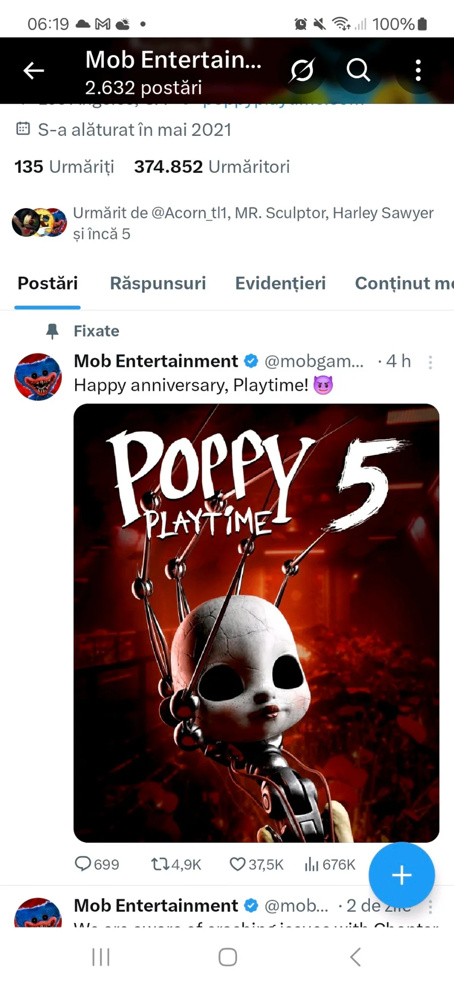Tap the blue compose post button
Screen dimensions: 454x984
click(402, 875)
